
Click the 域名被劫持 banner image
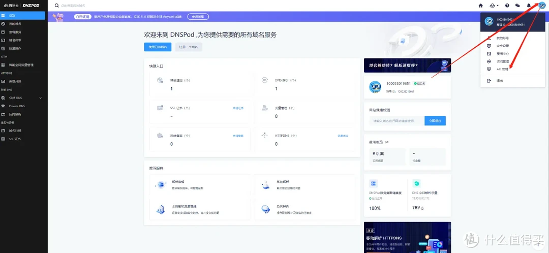(x=408, y=66)
